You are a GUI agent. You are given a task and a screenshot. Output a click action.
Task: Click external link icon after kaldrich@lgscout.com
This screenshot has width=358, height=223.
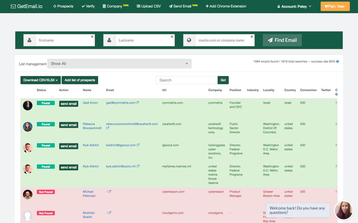138,145
